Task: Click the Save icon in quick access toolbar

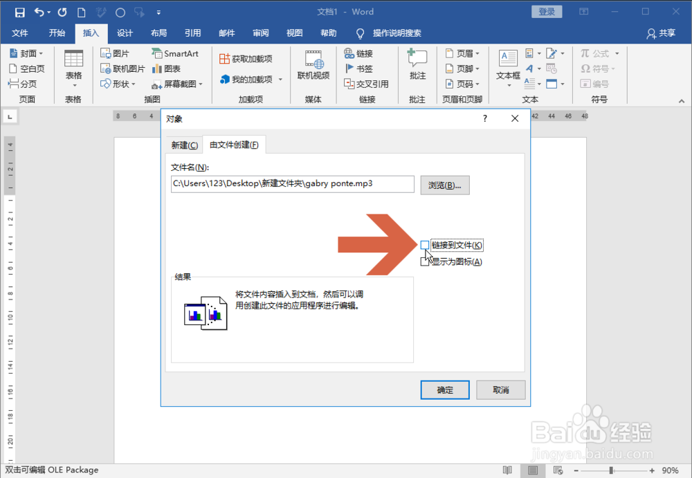Action: point(20,12)
